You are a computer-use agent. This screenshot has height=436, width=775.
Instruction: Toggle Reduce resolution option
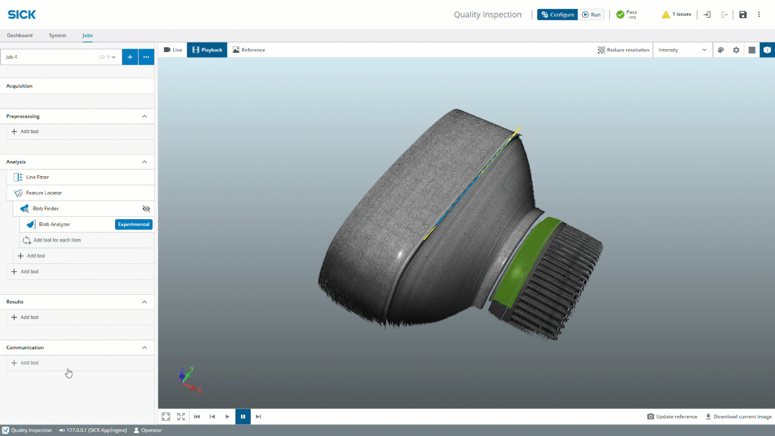coord(623,50)
